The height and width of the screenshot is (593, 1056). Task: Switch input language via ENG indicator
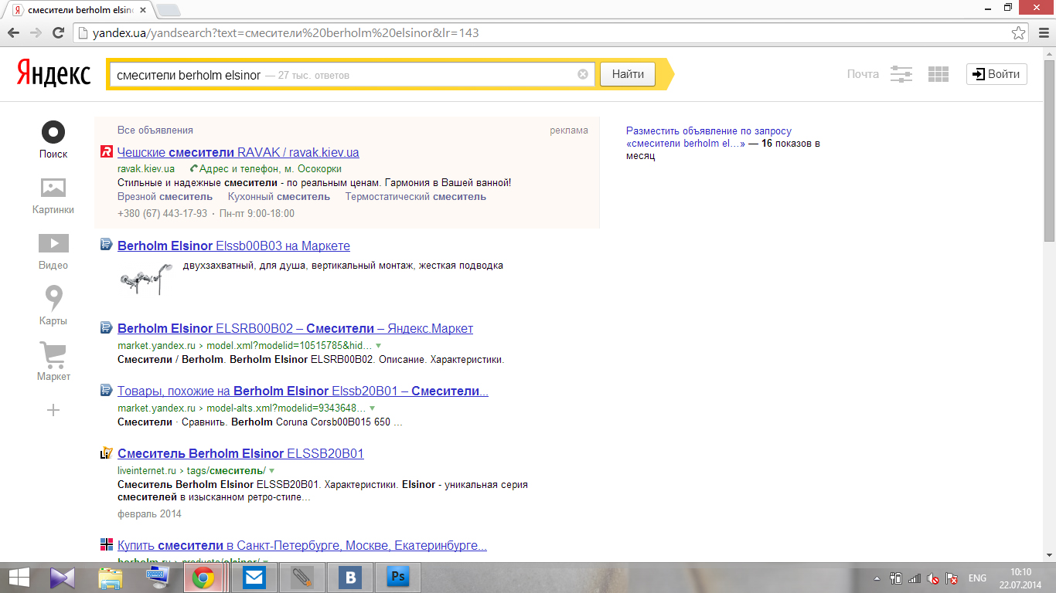pos(977,578)
